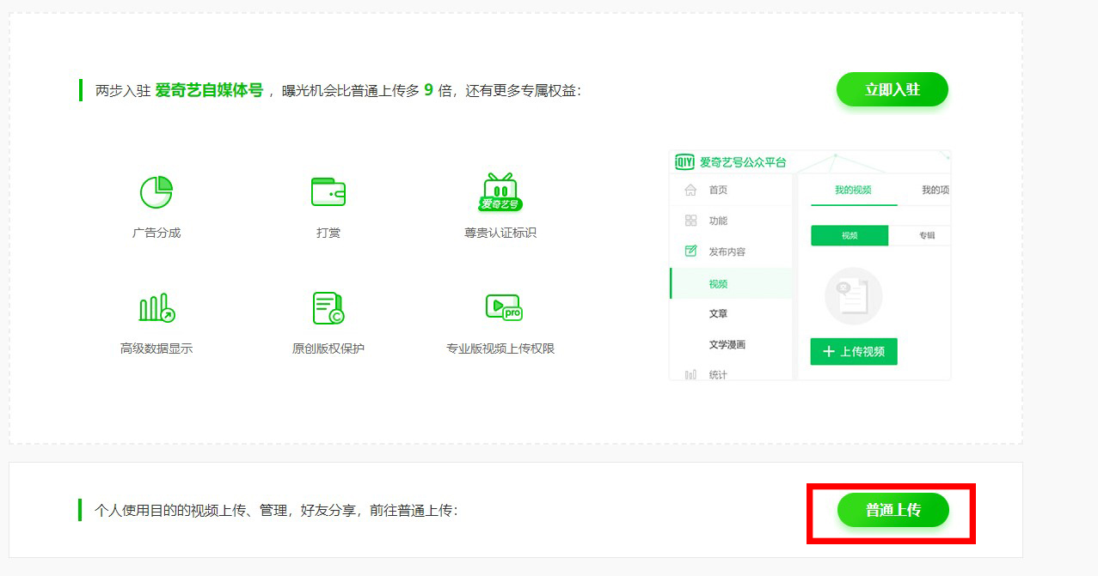Screen dimensions: 1098x576
Task: Click the grid icon beside 功能
Action: coord(690,221)
